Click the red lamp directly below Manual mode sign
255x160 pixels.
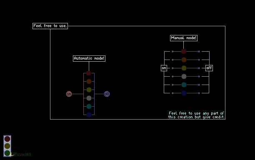(184, 51)
